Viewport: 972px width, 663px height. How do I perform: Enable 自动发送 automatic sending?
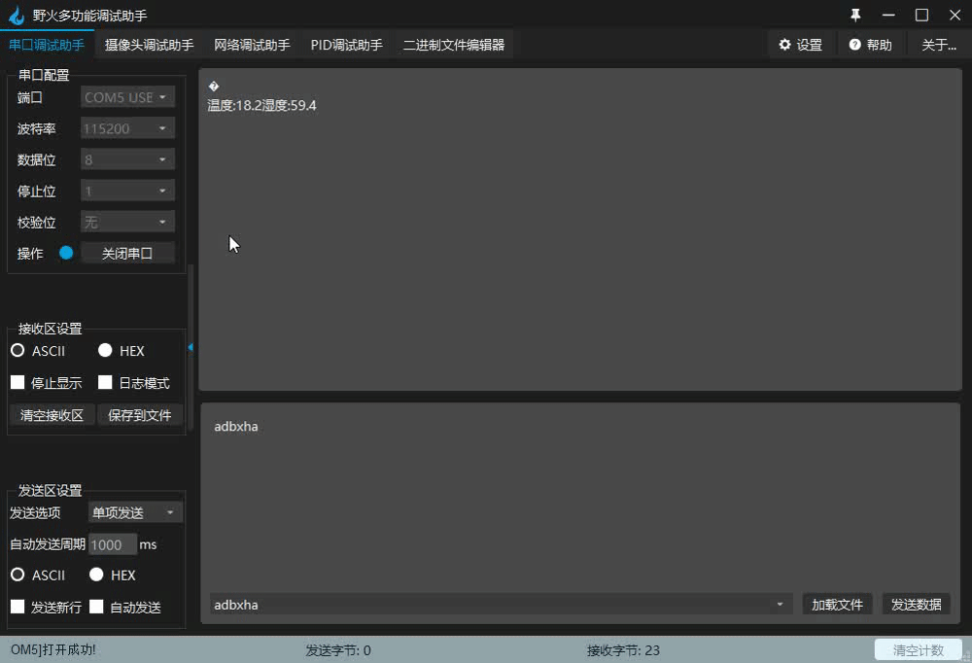coord(96,606)
